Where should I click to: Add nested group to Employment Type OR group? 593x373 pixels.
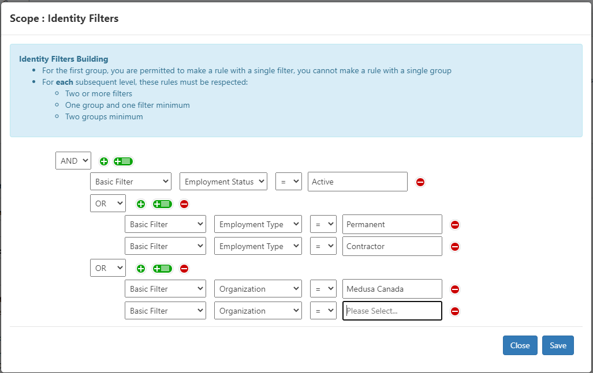(x=162, y=204)
